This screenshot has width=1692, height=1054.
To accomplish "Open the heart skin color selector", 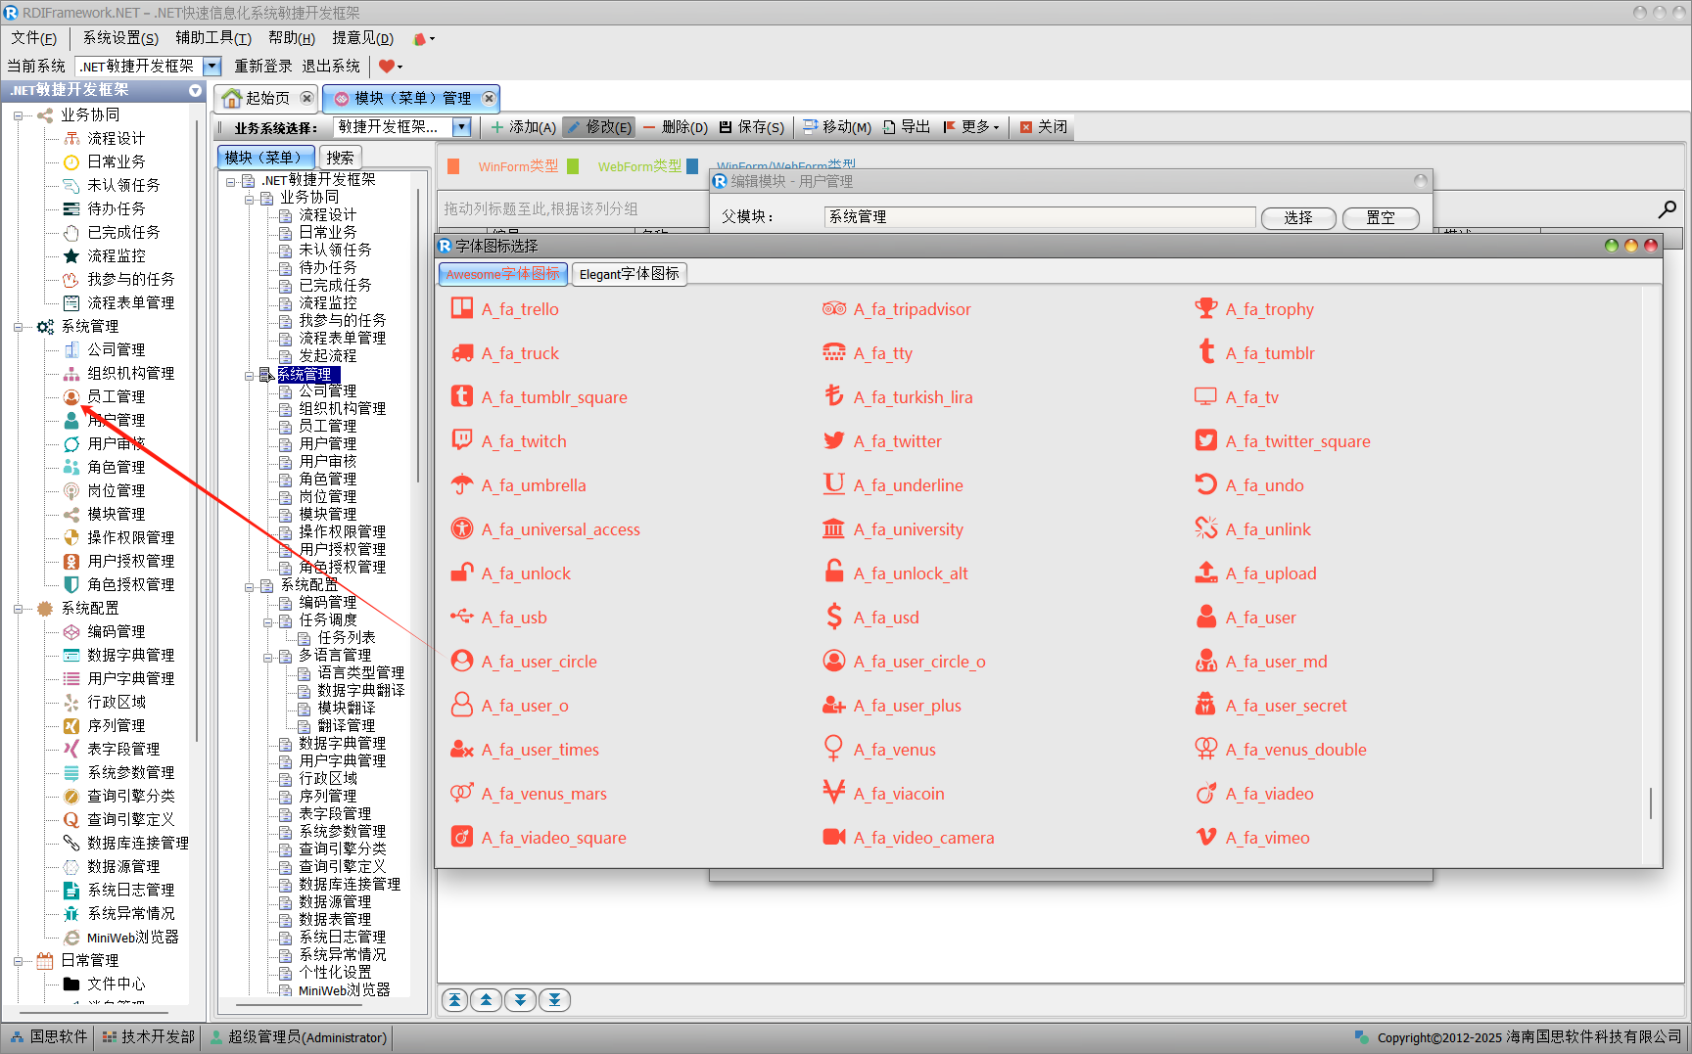I will pyautogui.click(x=389, y=66).
